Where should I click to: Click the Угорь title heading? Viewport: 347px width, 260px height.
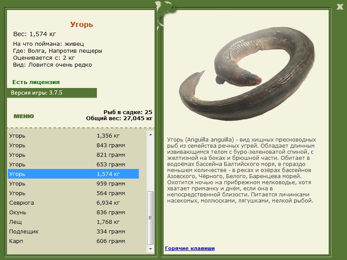point(82,24)
